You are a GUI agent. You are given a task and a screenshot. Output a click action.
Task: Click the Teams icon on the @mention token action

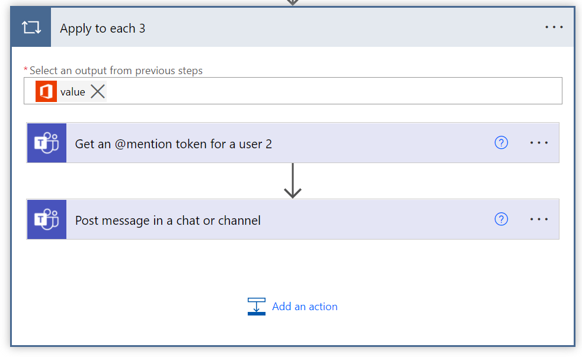[x=47, y=143]
